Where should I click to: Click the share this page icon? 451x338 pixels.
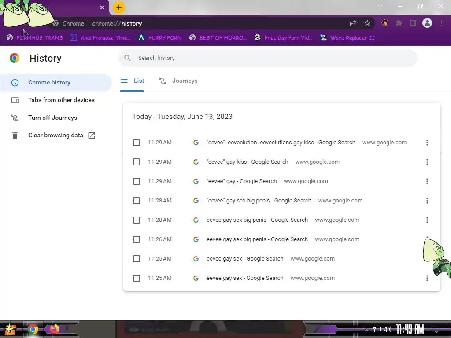(x=353, y=23)
